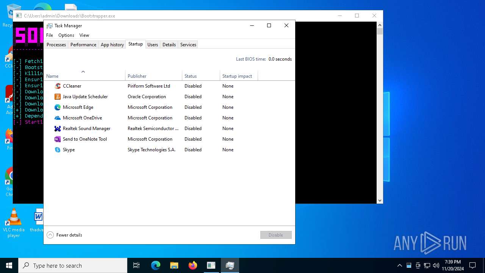Screen dimensions: 485x273
Task: Select the Microsoft OneDrive entry
Action: [x=82, y=118]
